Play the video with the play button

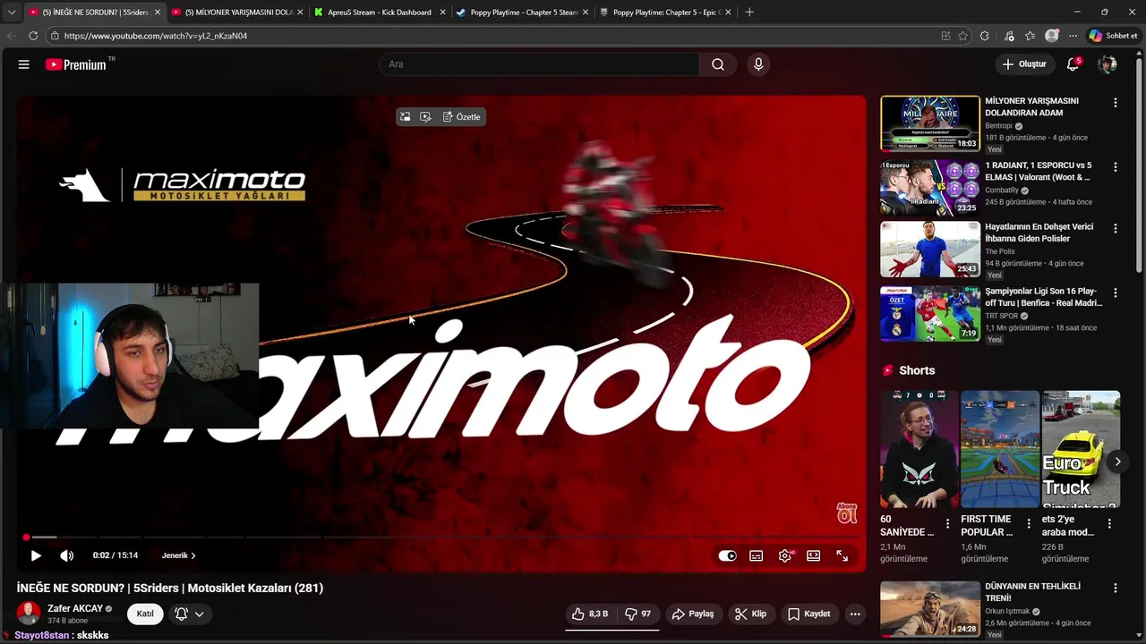coord(36,555)
